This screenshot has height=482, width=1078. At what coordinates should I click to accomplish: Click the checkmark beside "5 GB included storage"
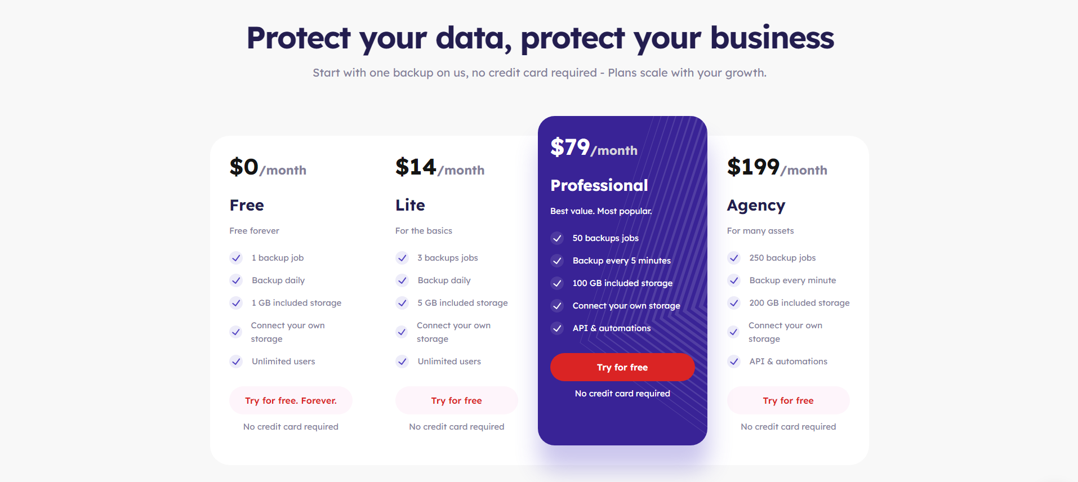pos(402,303)
